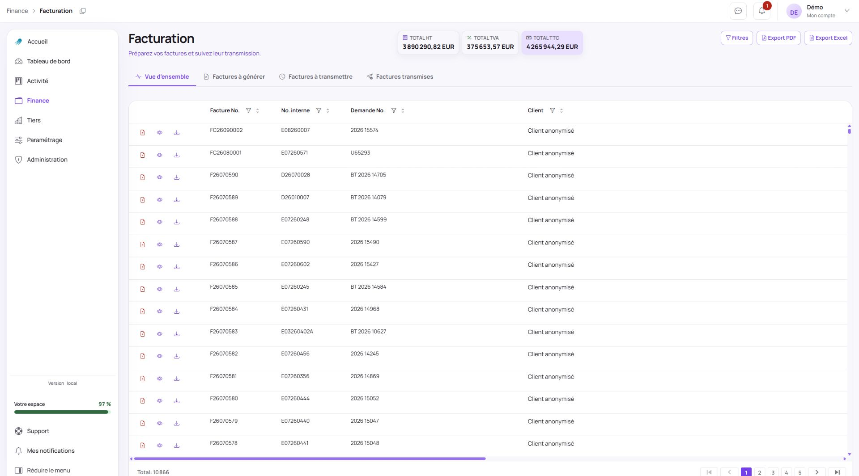
Task: Filter the Facture No. column
Action: tap(248, 110)
